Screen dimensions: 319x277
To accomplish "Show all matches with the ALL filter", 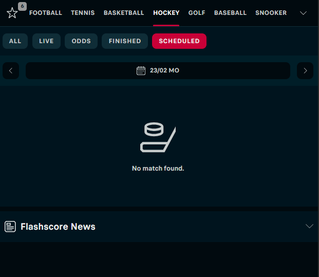I will click(x=15, y=41).
